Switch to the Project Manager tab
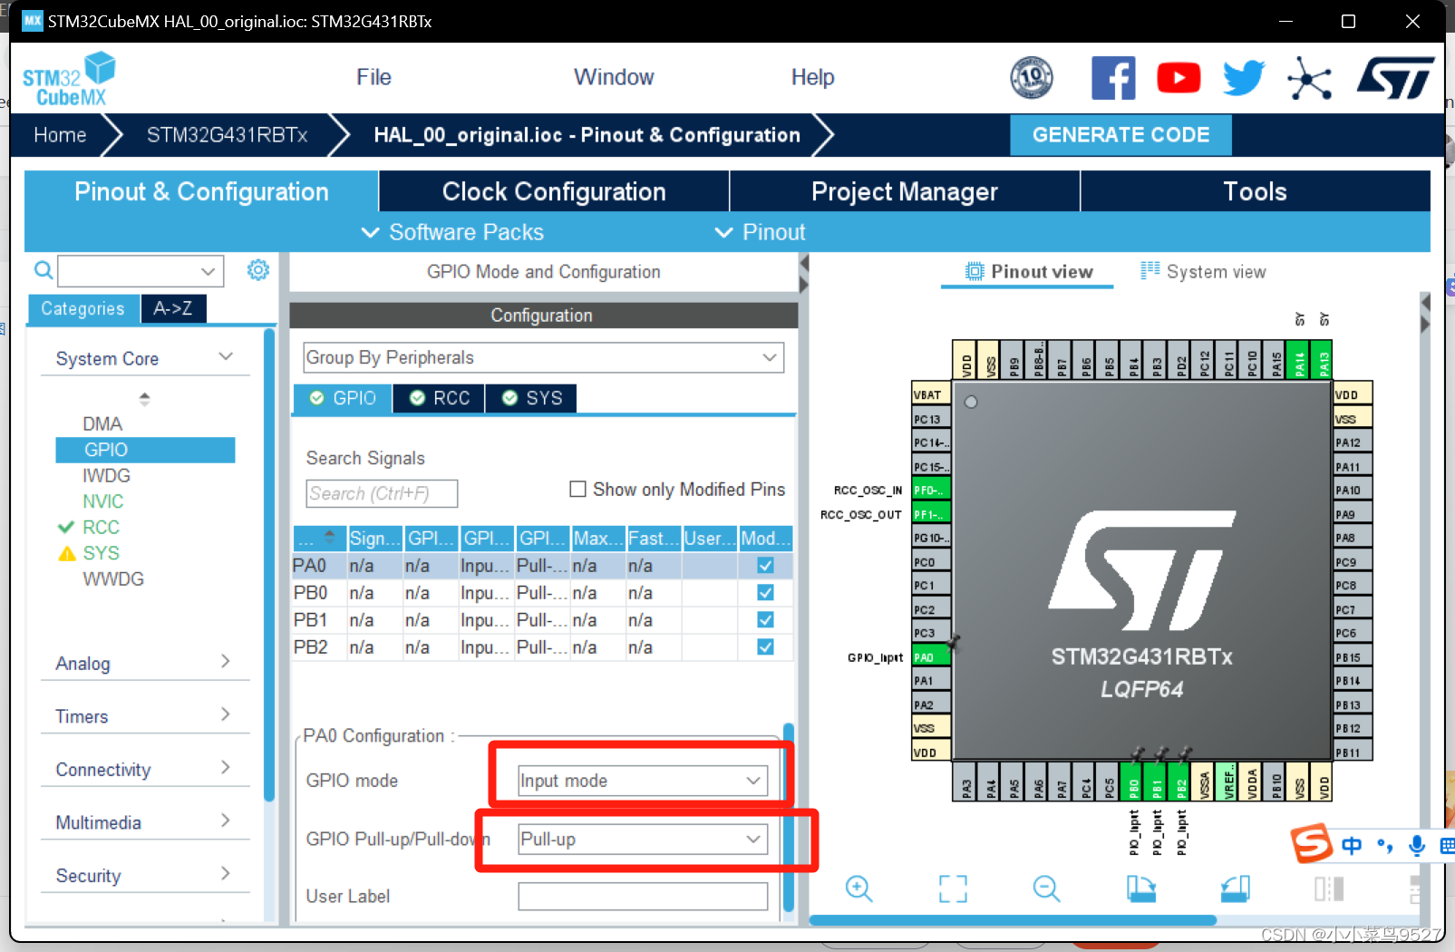 pos(904,192)
